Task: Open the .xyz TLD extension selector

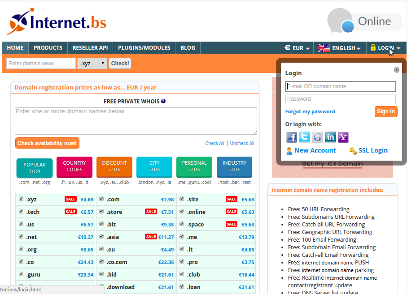Action: pos(92,64)
